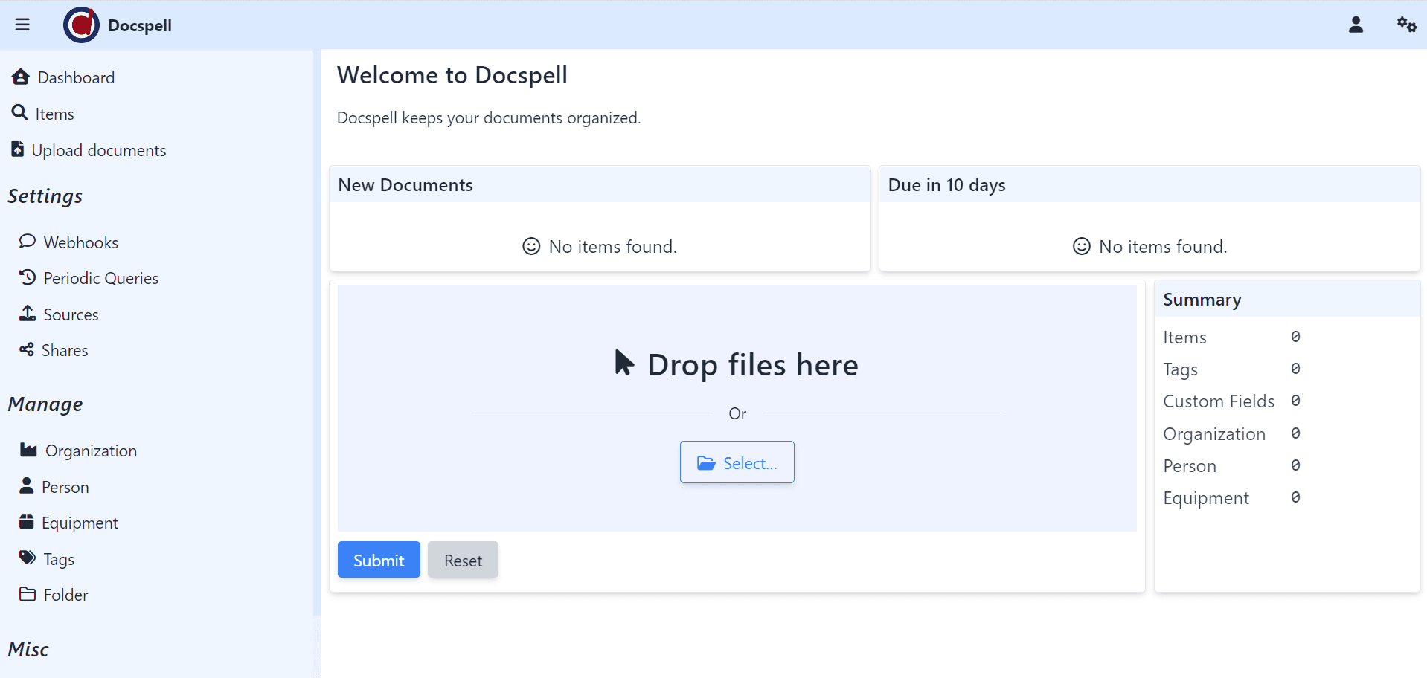Click the Person icon in the sidebar
This screenshot has width=1427, height=678.
27,486
